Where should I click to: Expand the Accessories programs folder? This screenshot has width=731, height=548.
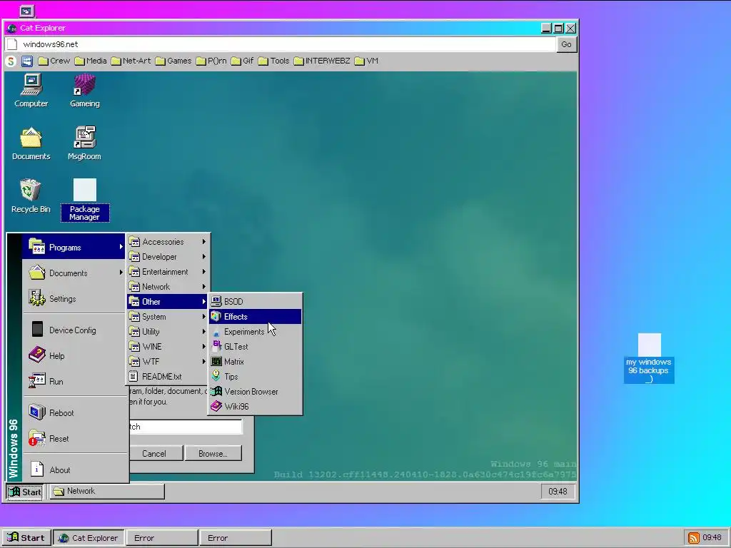click(168, 241)
